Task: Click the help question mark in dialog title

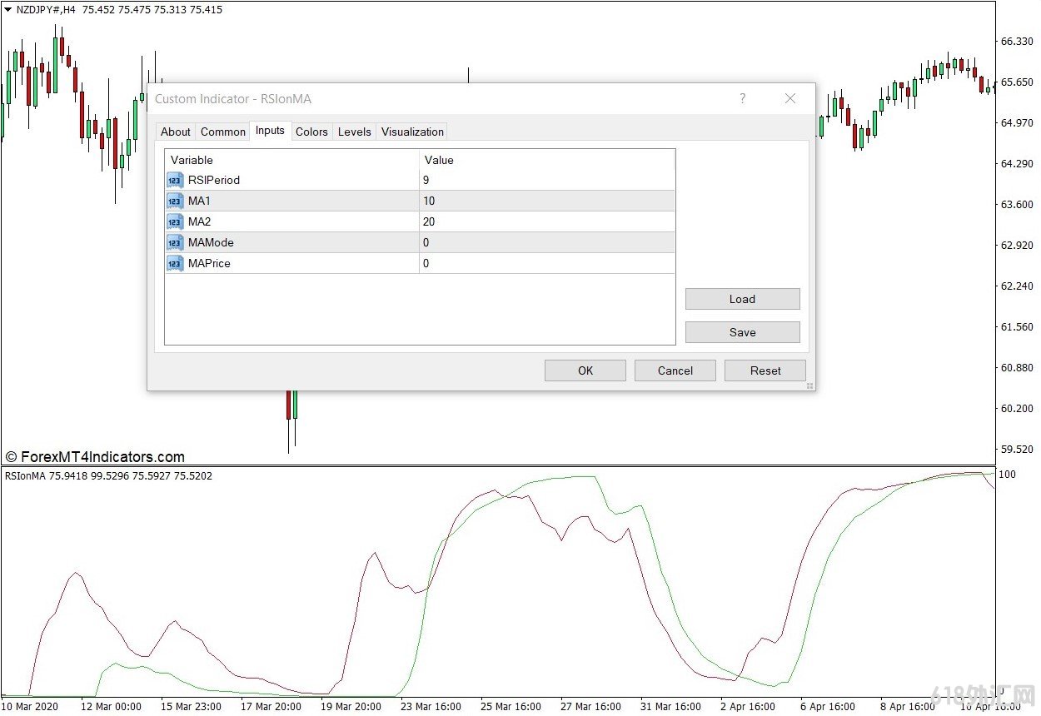Action: click(743, 98)
